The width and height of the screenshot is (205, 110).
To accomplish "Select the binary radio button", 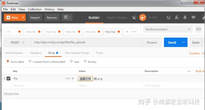I will (85, 61).
